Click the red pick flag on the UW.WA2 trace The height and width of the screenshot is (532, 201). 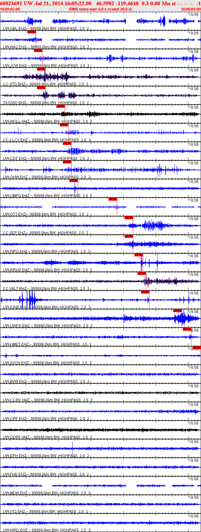coord(32,32)
